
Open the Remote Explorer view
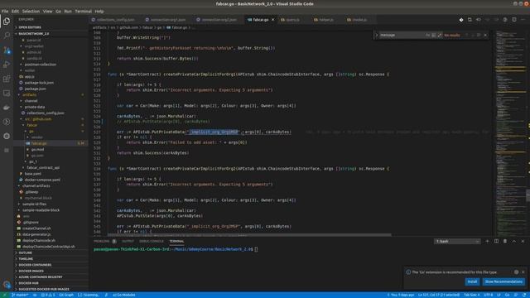[7, 93]
